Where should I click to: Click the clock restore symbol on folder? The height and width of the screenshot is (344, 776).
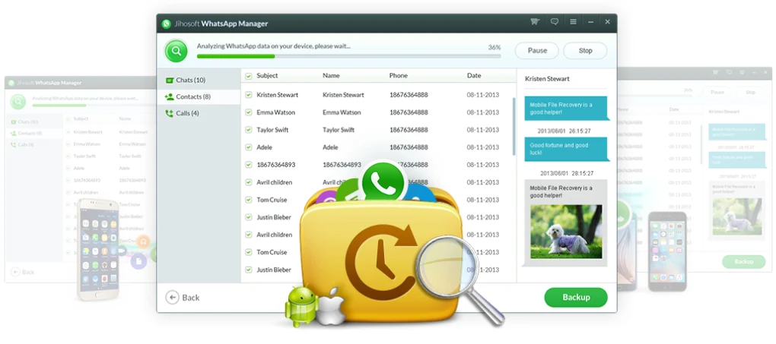pos(377,254)
